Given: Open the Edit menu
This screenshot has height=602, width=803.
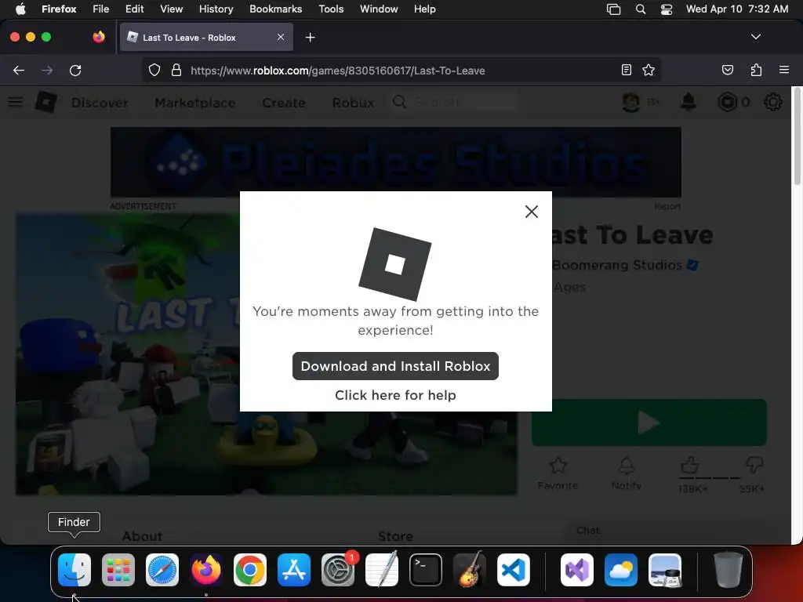Looking at the screenshot, I should [x=134, y=9].
